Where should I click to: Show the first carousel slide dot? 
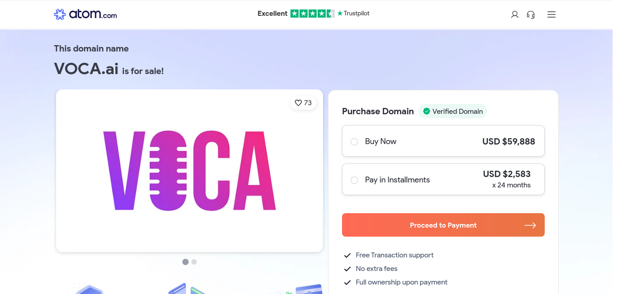coord(185,262)
